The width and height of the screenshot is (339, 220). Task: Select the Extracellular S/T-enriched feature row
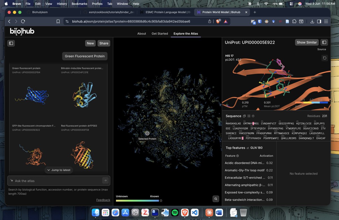click(249, 178)
